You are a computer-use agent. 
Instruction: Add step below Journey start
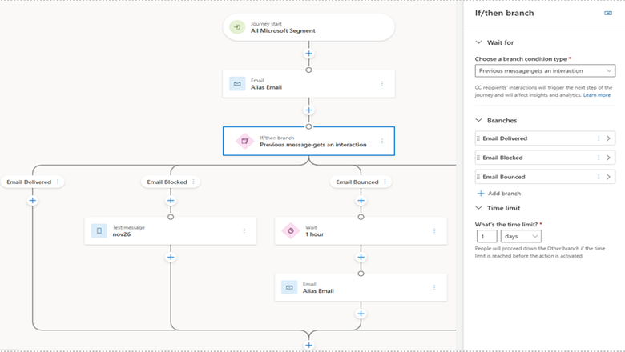tap(308, 54)
